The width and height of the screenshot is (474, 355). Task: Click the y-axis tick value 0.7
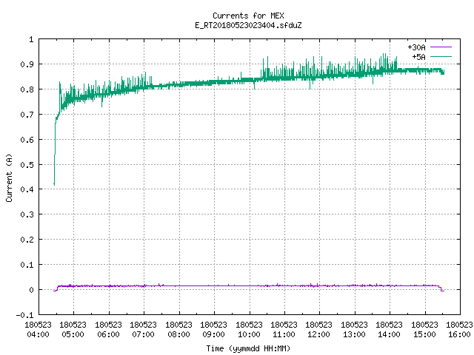[27, 115]
